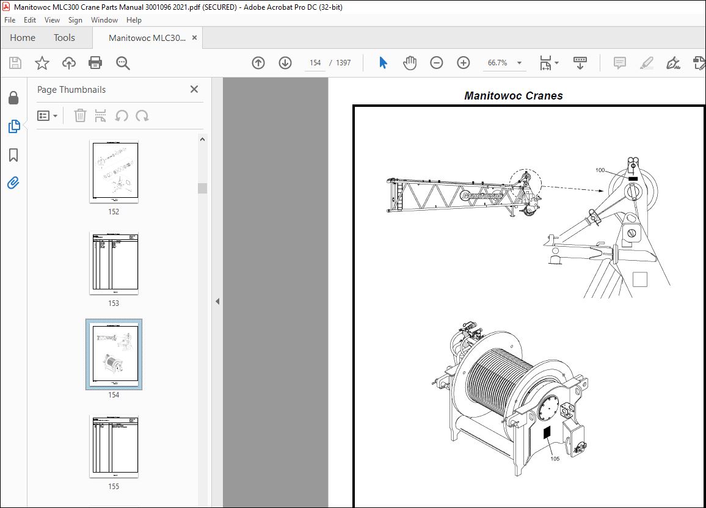Open security lock panel
706x508 pixels.
[x=13, y=98]
